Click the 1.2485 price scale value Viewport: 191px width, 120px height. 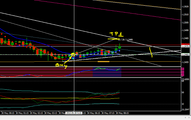click(x=185, y=38)
